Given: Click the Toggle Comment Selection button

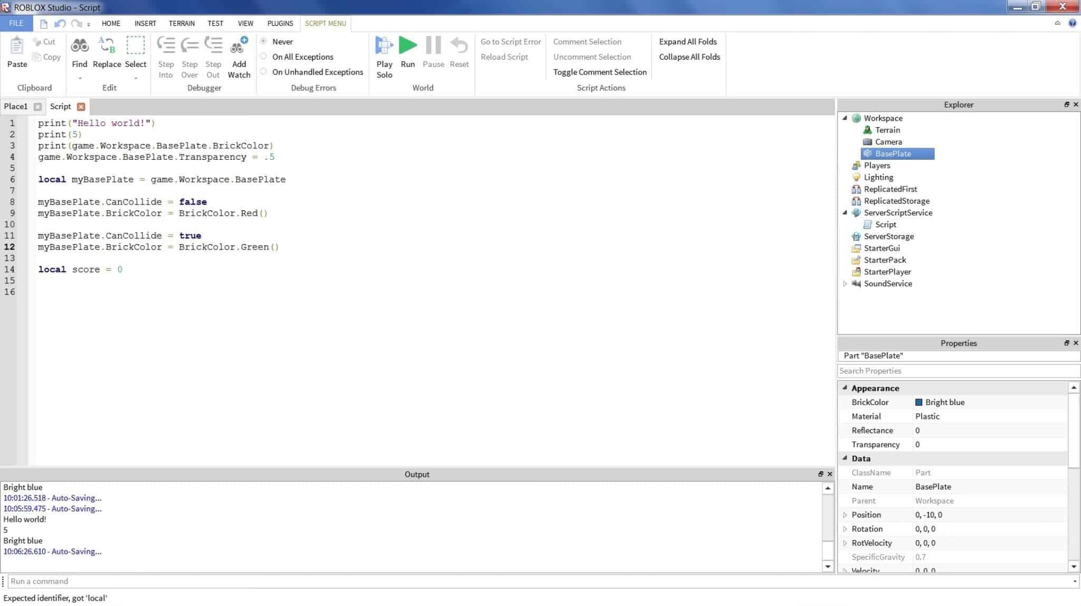Looking at the screenshot, I should 600,72.
